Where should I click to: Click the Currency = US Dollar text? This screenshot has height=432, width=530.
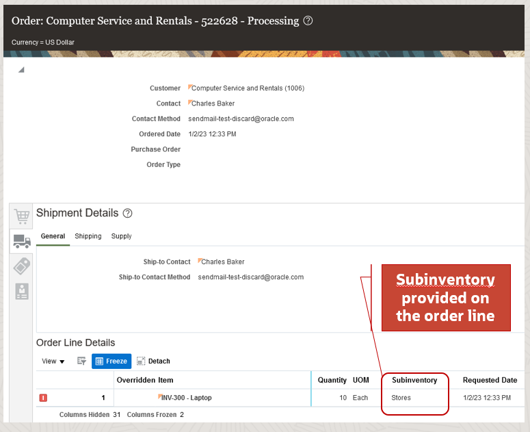click(43, 42)
